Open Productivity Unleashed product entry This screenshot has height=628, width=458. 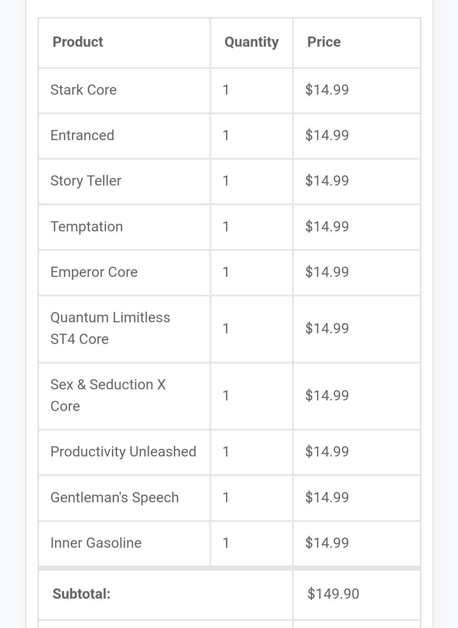pos(123,452)
